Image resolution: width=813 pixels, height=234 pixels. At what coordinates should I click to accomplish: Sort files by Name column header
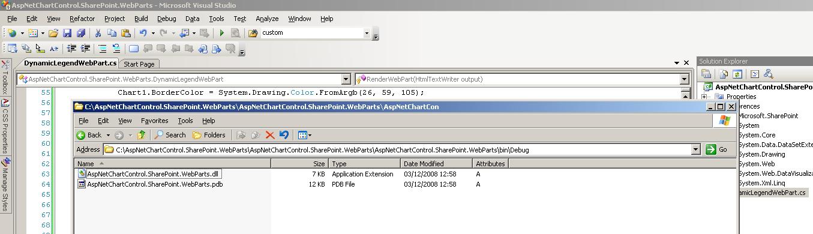coord(173,163)
